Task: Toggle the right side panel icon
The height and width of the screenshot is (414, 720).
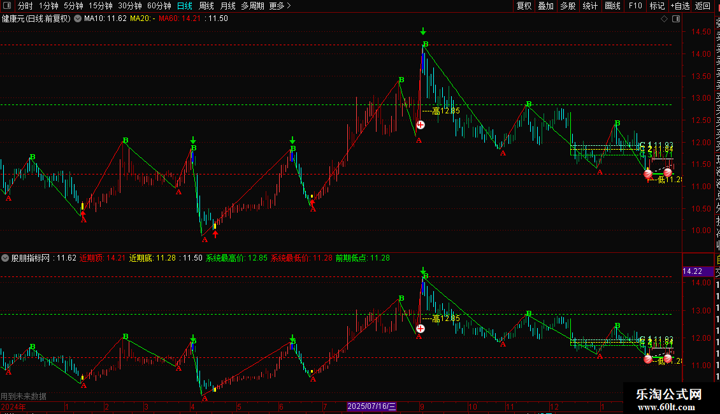Action: tap(676, 19)
